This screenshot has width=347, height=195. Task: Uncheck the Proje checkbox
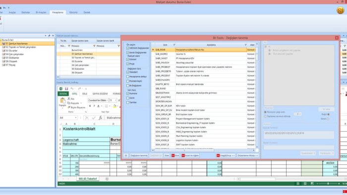click(x=128, y=64)
